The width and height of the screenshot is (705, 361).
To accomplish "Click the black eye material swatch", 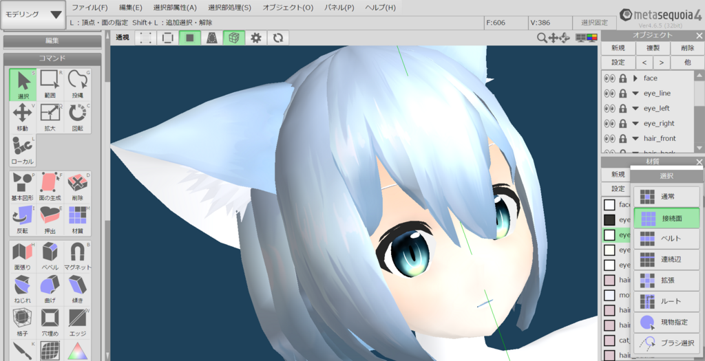I will pos(609,219).
